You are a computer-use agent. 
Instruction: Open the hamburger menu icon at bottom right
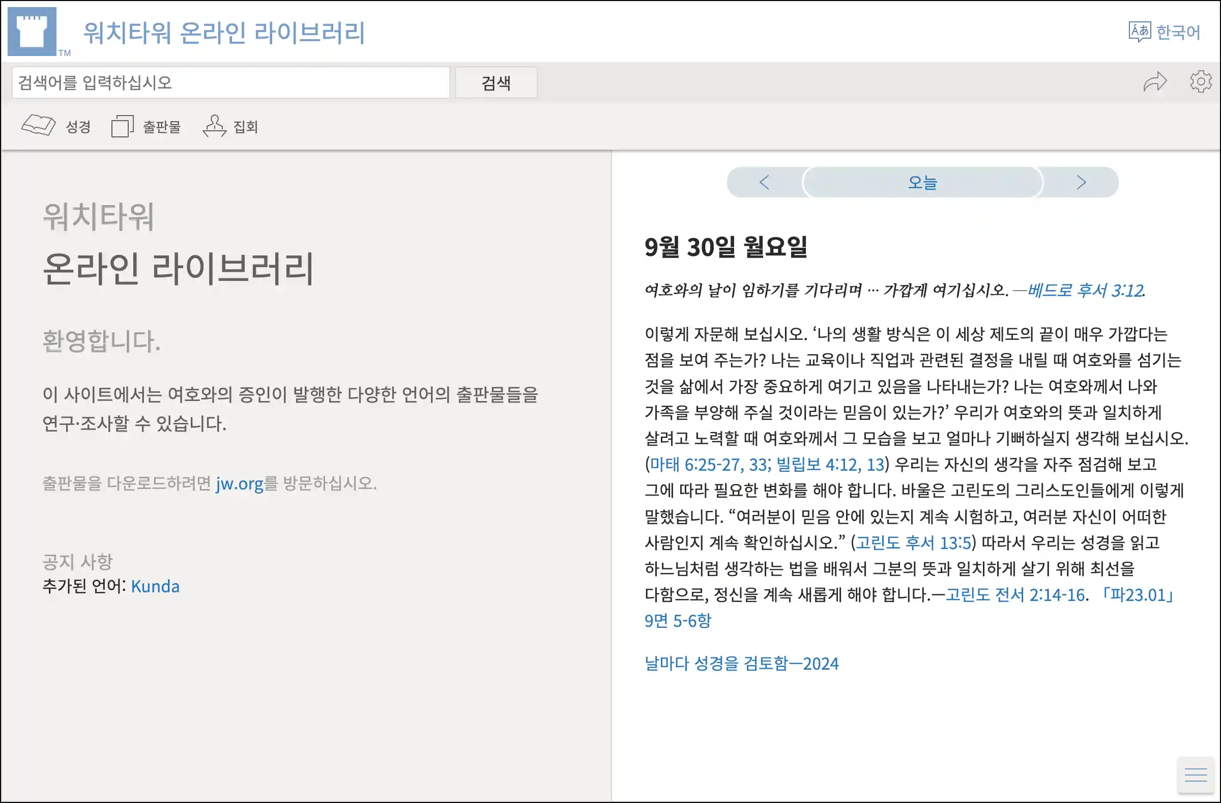[x=1196, y=775]
